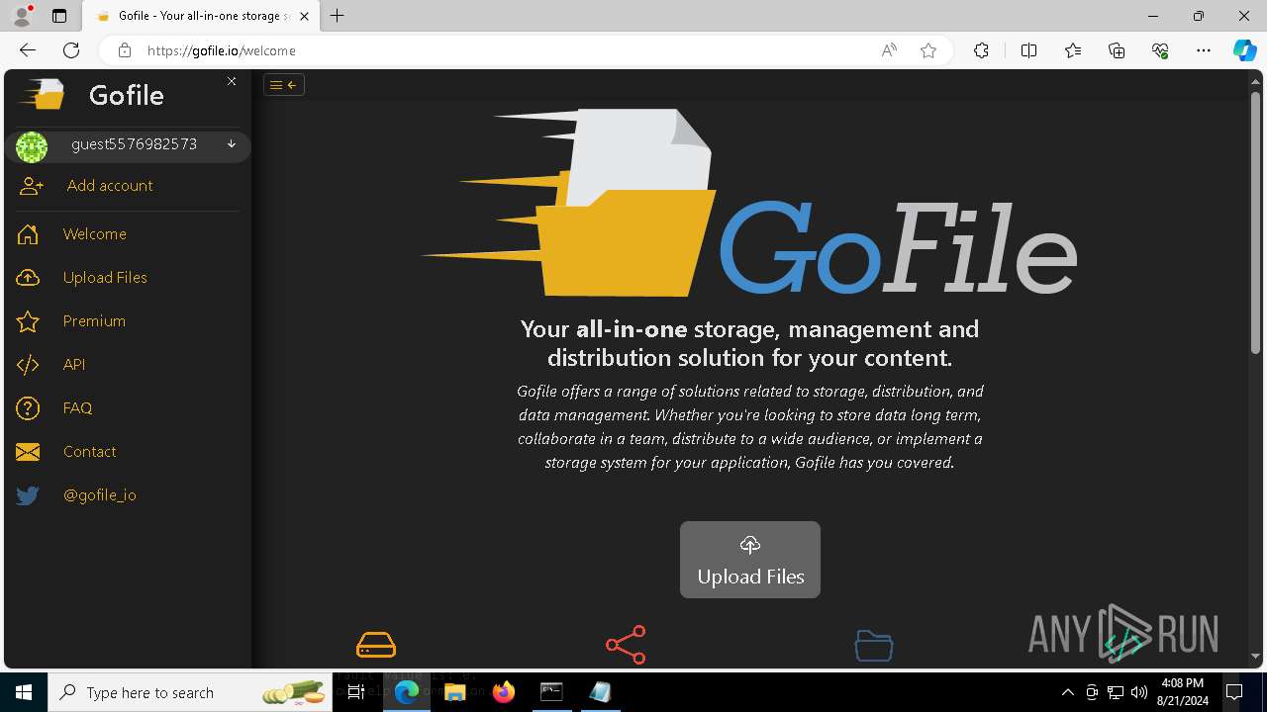
Task: Open the Settings and more ellipsis menu
Action: [1204, 50]
